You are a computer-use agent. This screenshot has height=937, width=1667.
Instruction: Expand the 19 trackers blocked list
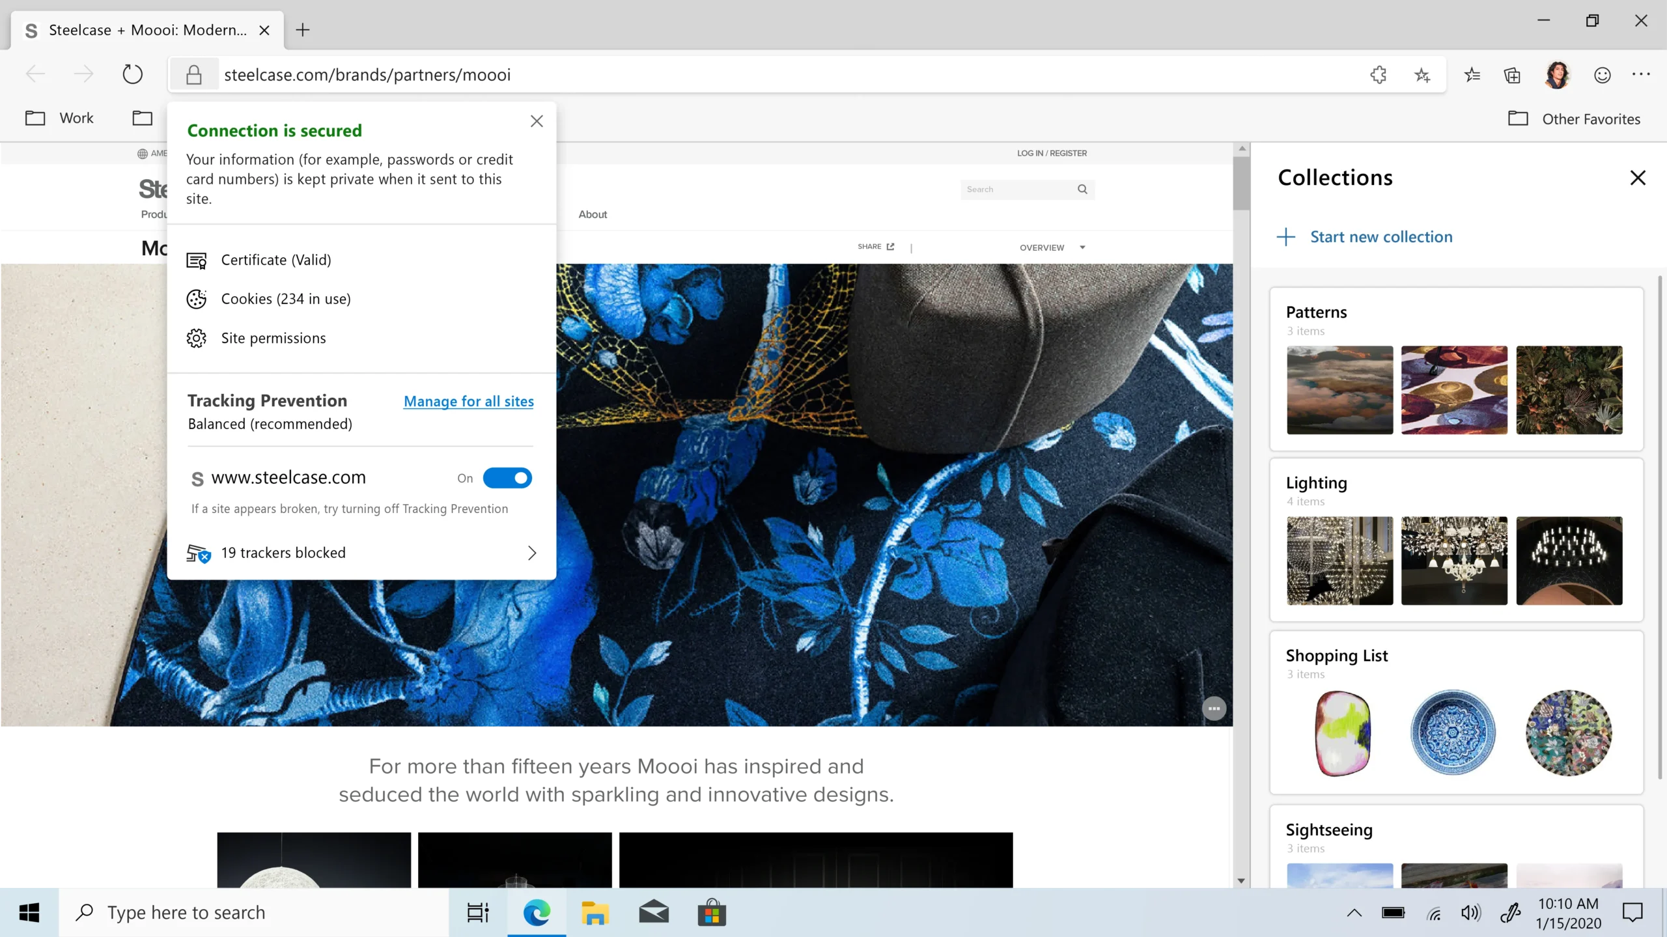click(361, 553)
